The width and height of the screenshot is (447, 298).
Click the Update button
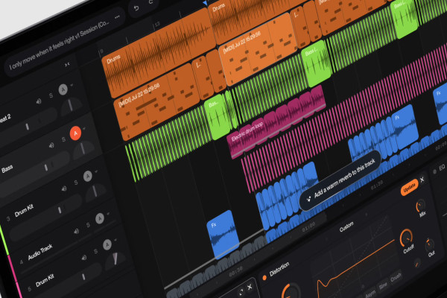(x=409, y=187)
